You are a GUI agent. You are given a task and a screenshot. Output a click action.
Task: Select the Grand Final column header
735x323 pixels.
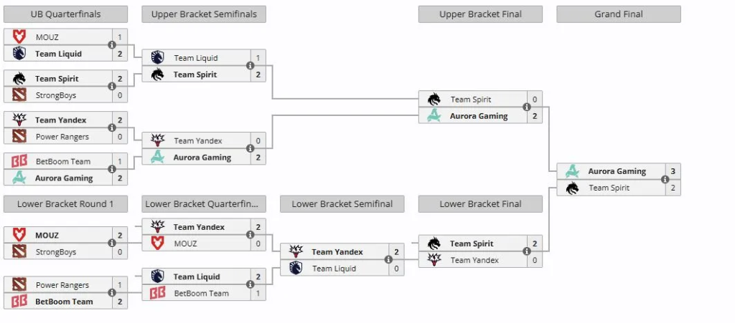(x=619, y=14)
